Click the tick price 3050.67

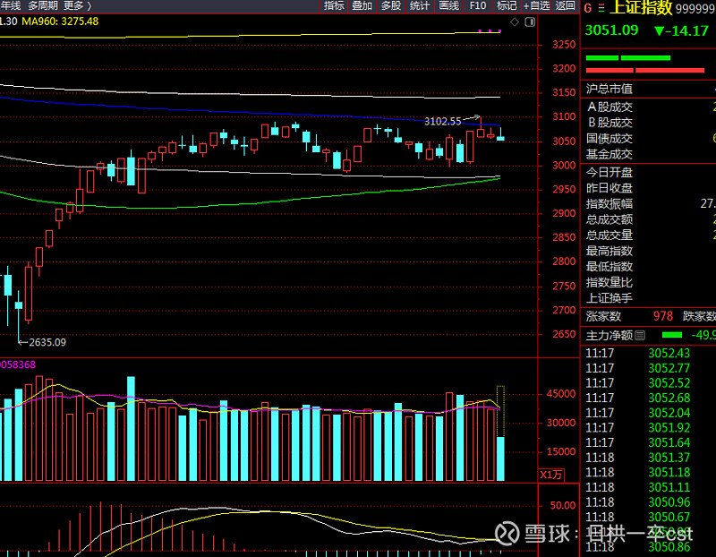point(669,518)
